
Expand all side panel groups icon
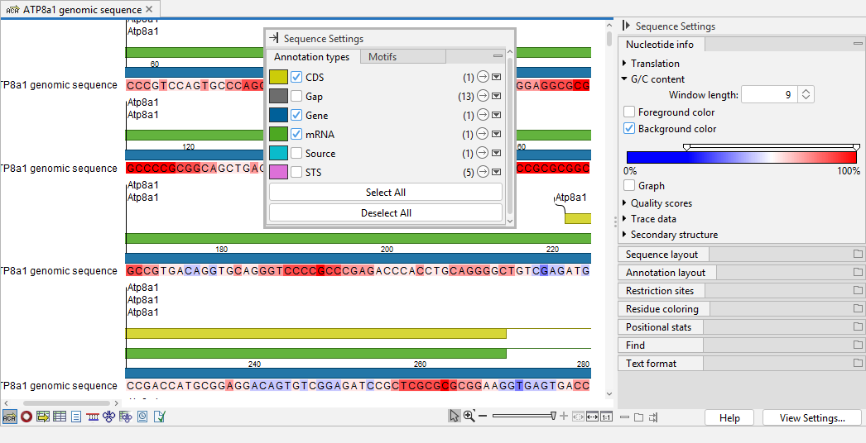[x=638, y=417]
